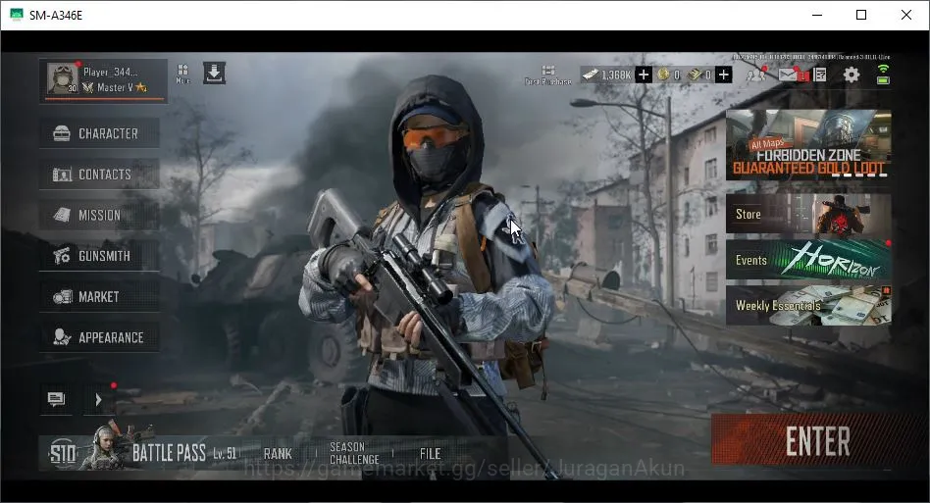Maximize the SM-A346E window
Viewport: 930px width, 503px height.
[861, 15]
